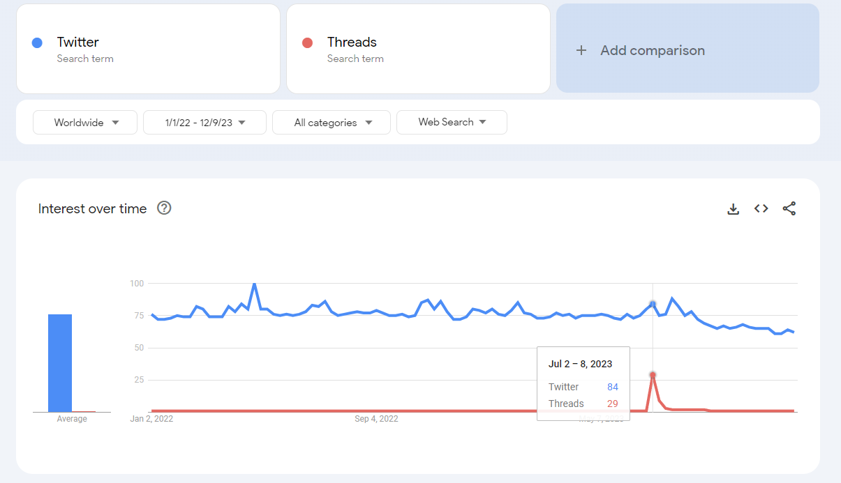Click the red Threads peak data point
Screen dimensions: 841x483
[x=653, y=375]
